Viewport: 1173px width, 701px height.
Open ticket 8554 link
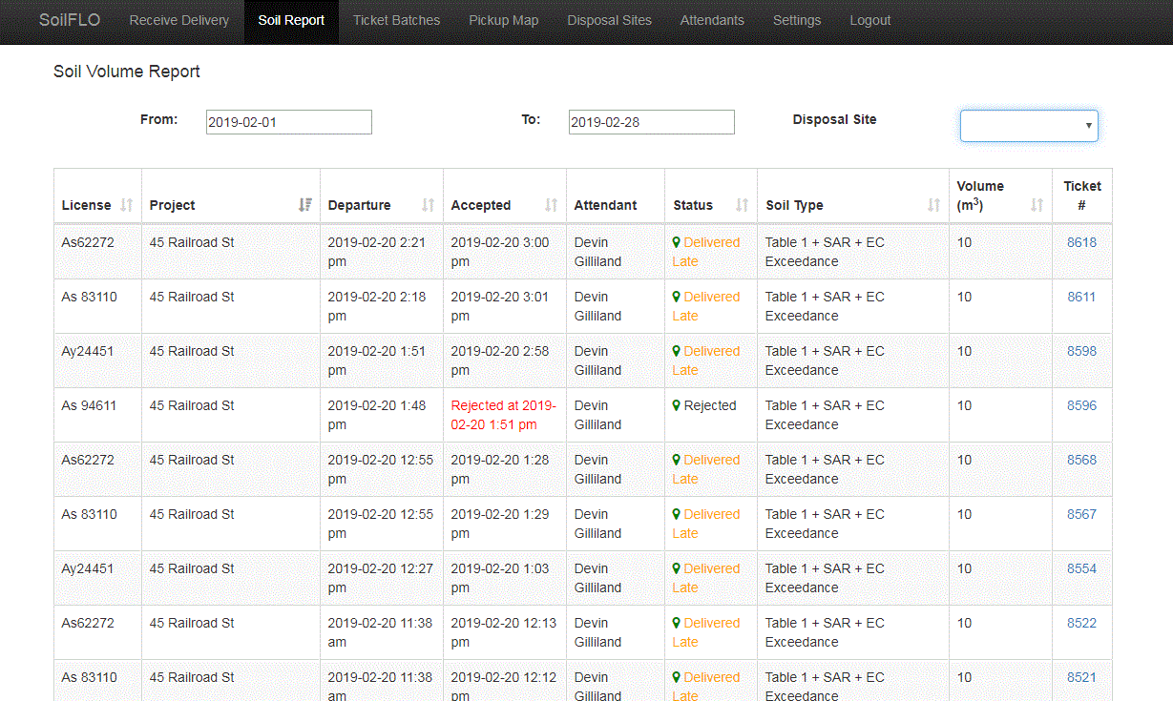pyautogui.click(x=1081, y=568)
